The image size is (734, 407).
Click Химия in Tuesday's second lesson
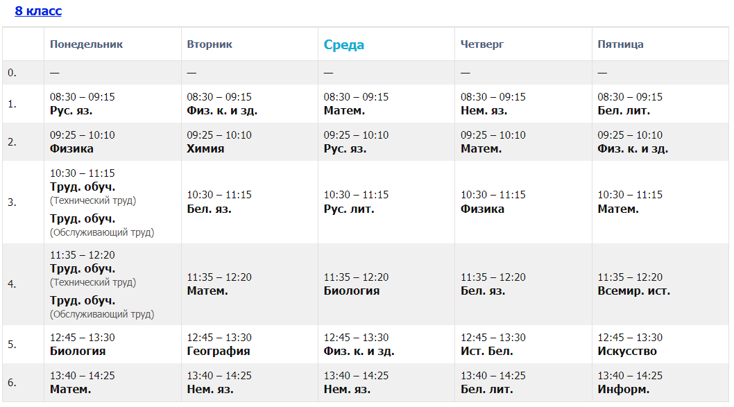(x=205, y=148)
